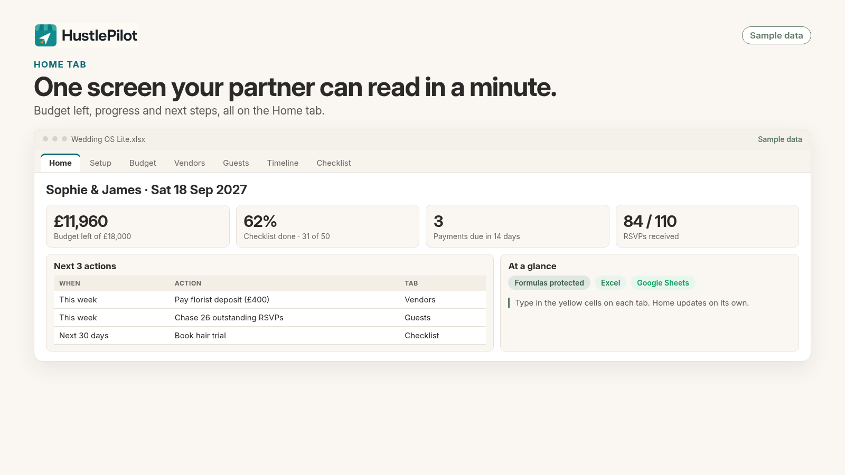Click the Google Sheets tag
This screenshot has width=845, height=475.
tap(663, 283)
